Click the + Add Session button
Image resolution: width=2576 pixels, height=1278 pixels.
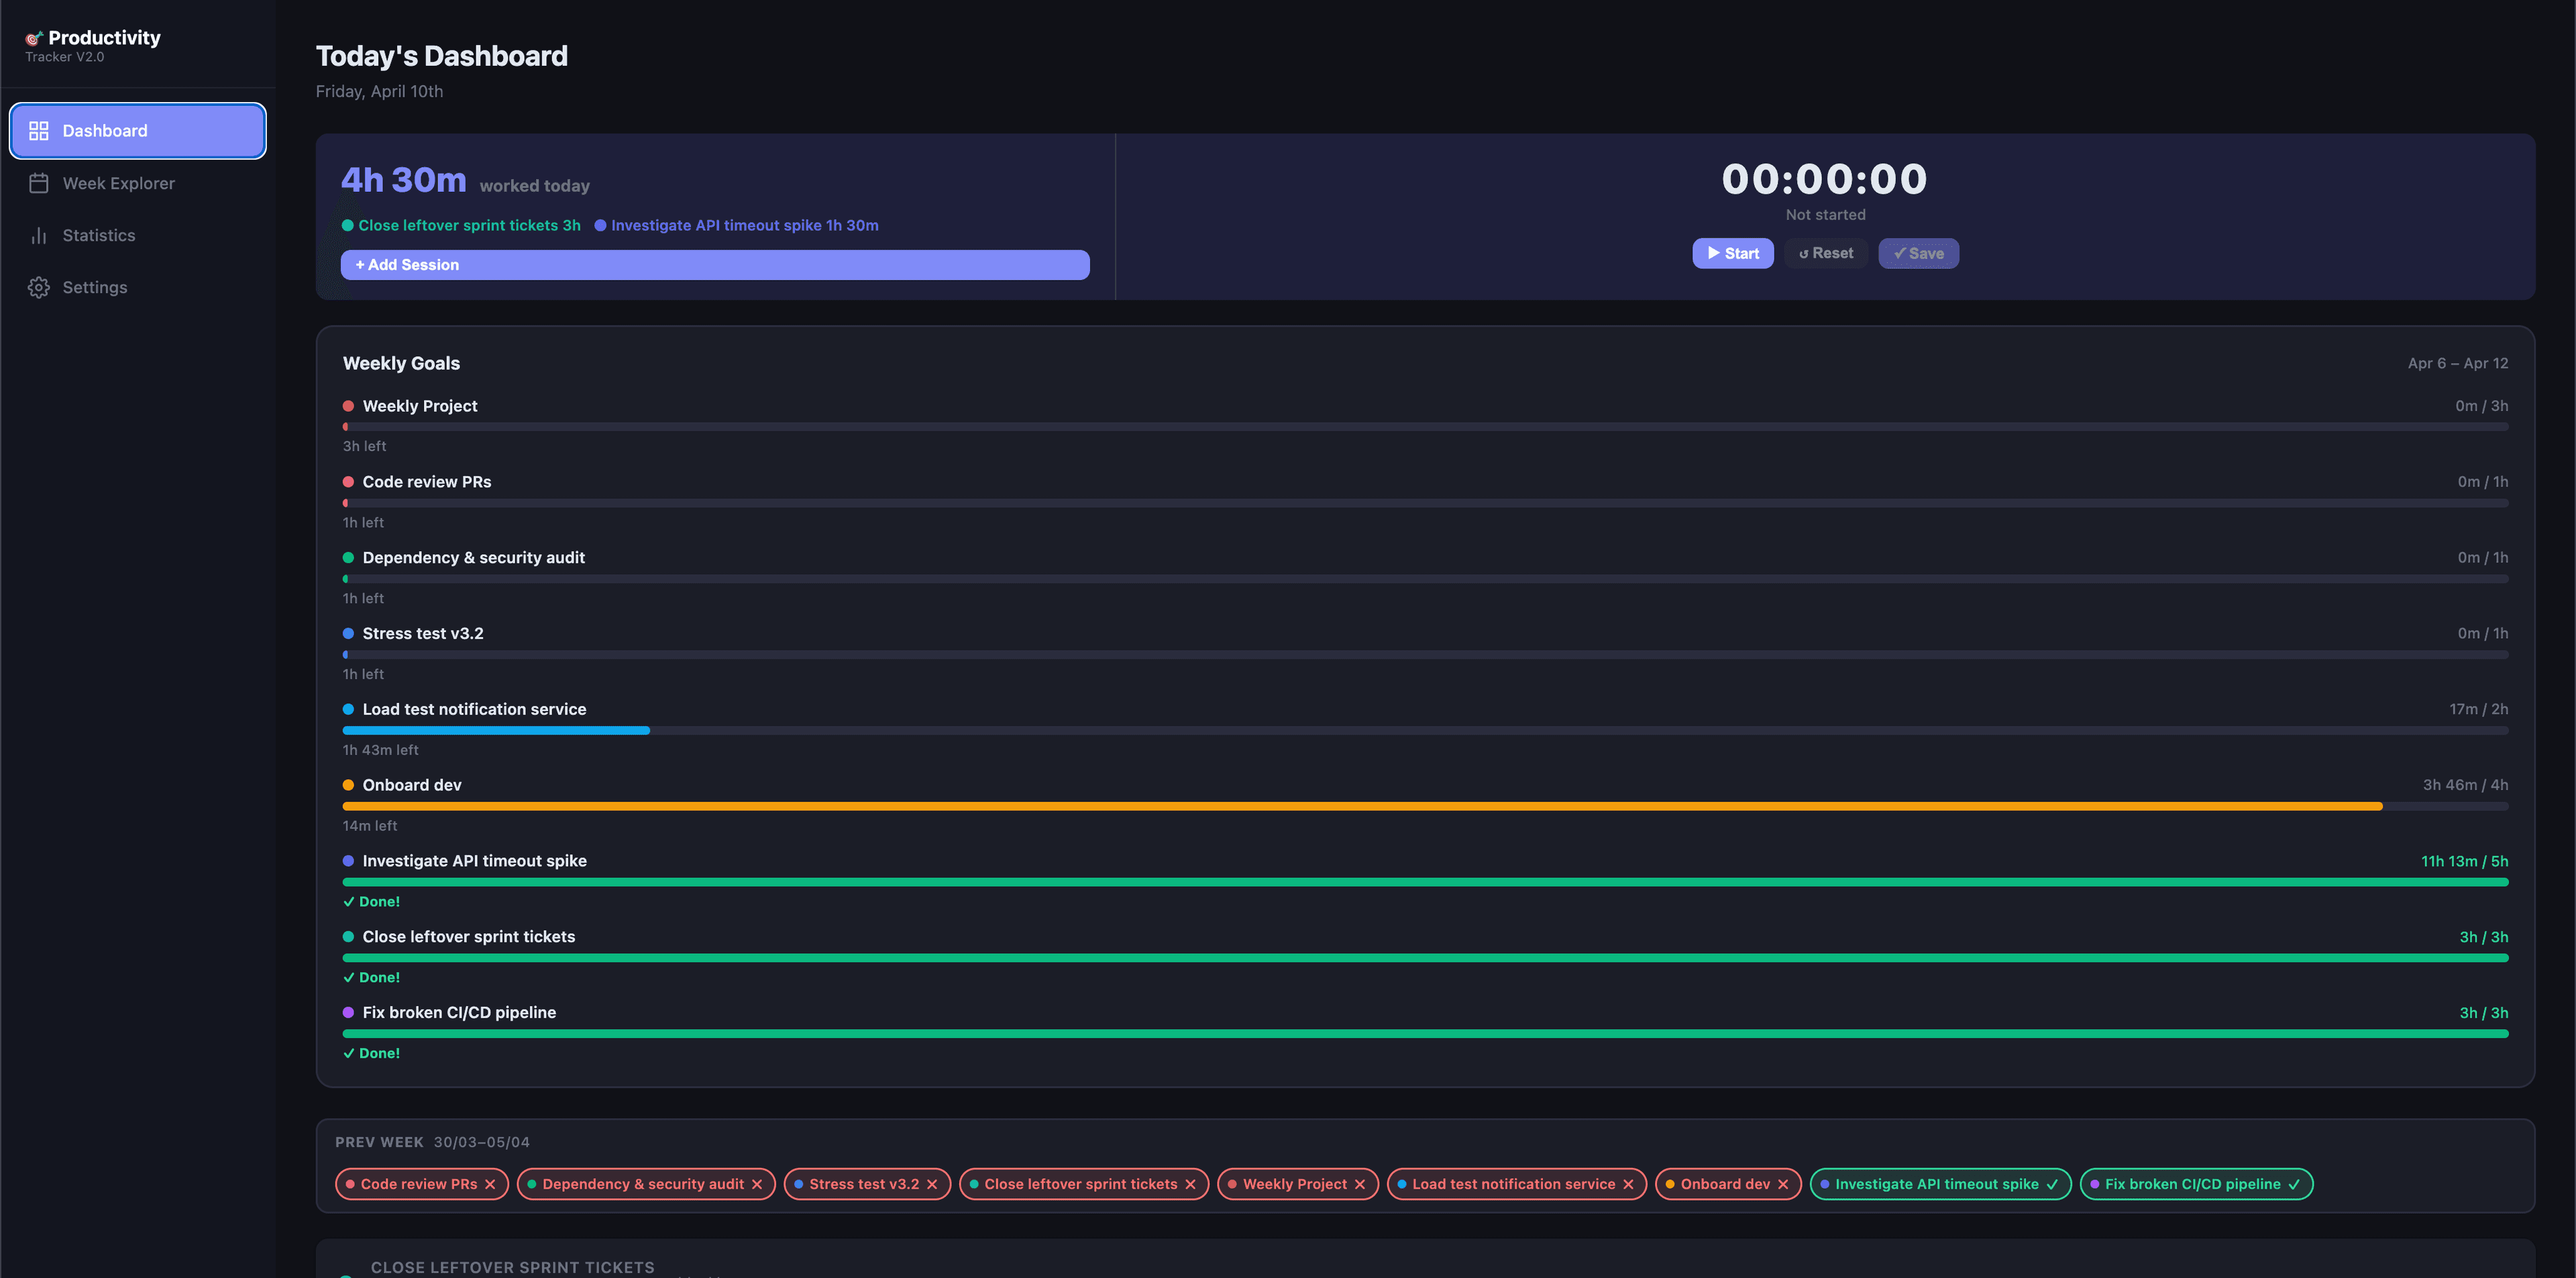tap(715, 265)
